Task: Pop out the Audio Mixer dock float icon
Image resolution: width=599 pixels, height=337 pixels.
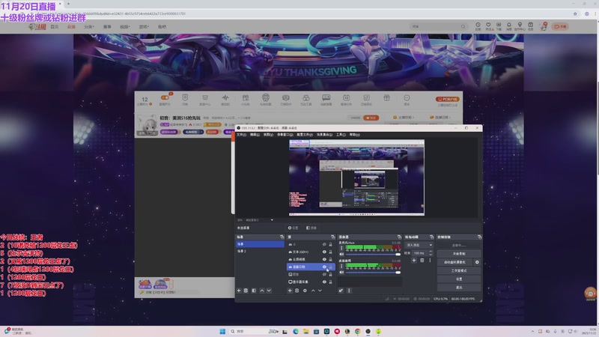Action: [399, 237]
